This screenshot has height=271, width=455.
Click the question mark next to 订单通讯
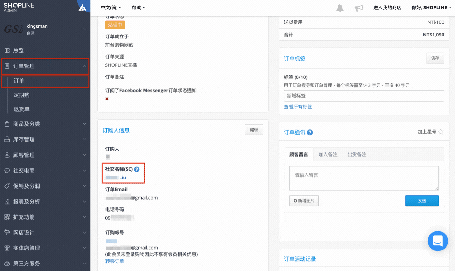tap(310, 132)
